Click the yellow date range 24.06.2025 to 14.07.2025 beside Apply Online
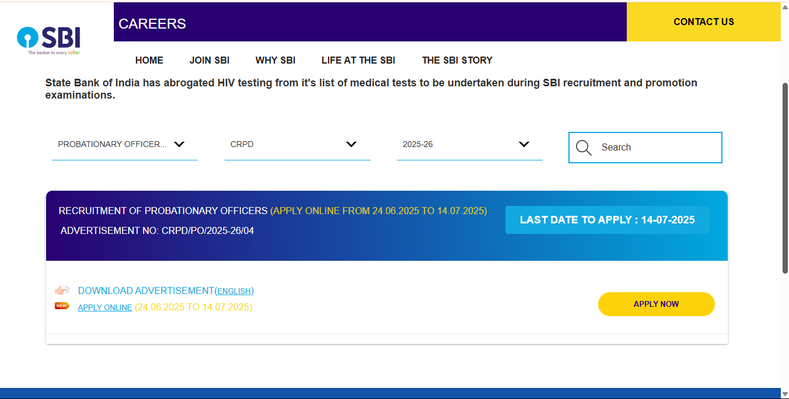The image size is (789, 399). coord(193,307)
